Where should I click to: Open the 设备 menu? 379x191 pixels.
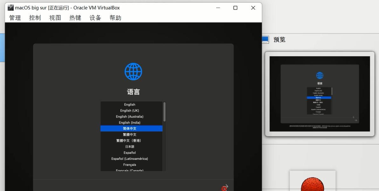[x=95, y=18]
